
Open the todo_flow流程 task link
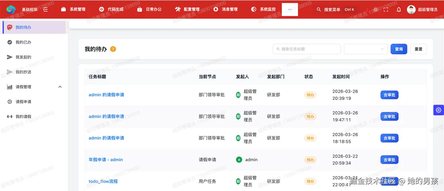(x=104, y=181)
